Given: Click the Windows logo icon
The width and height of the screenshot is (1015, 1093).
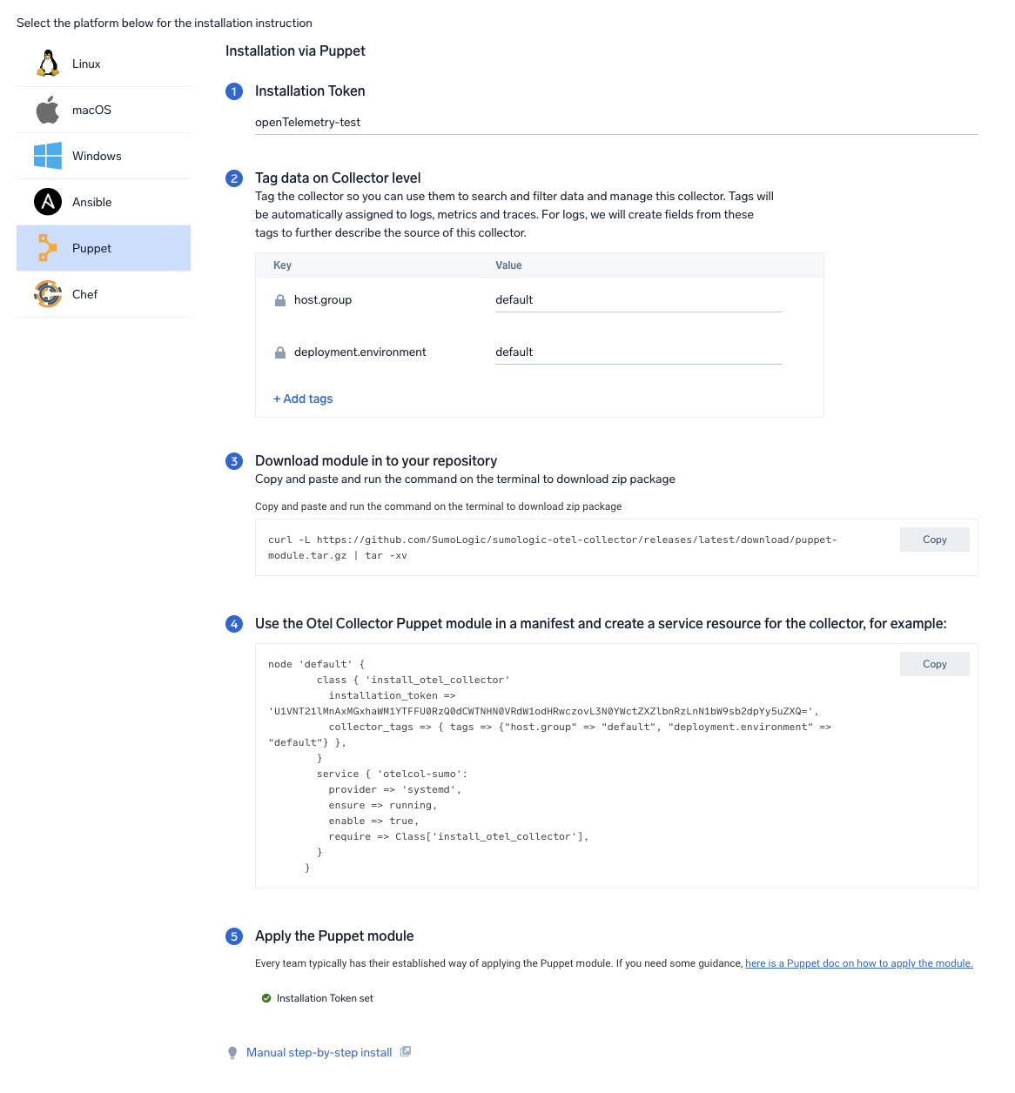Looking at the screenshot, I should pyautogui.click(x=48, y=156).
